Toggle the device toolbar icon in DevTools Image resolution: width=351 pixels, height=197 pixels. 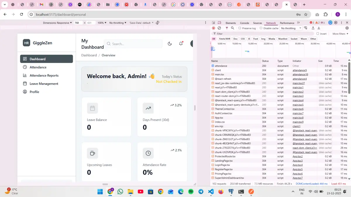coord(219,23)
